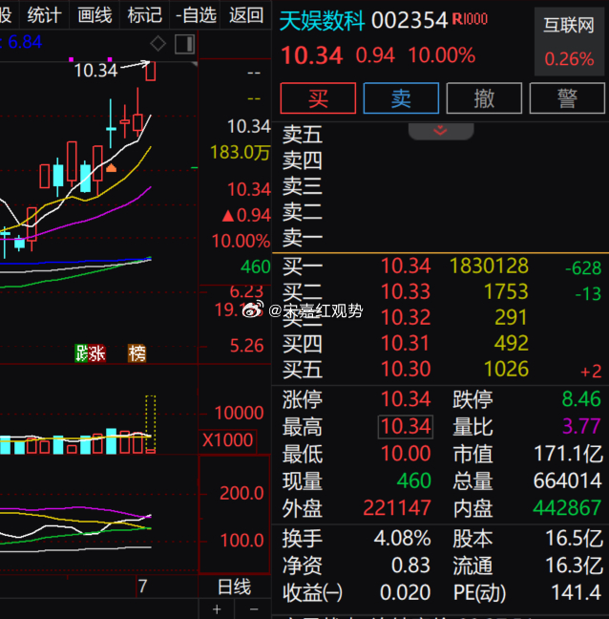Click the X1000 volume unit label

[227, 440]
